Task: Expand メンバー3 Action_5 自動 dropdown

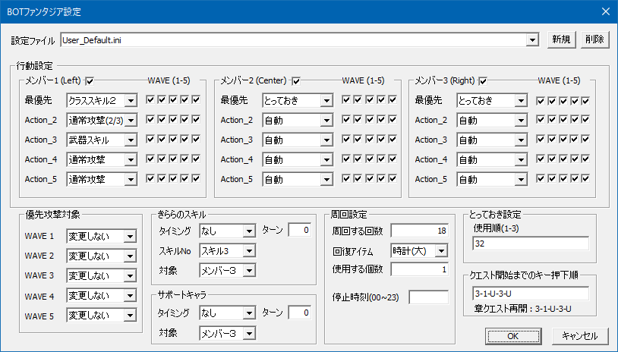Action: click(x=521, y=179)
